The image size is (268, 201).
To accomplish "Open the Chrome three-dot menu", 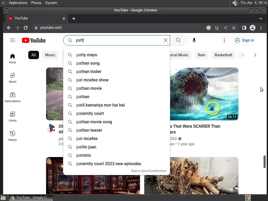I will tap(261, 28).
